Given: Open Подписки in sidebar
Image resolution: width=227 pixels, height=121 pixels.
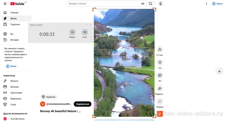Looking at the screenshot, I should click(x=15, y=24).
